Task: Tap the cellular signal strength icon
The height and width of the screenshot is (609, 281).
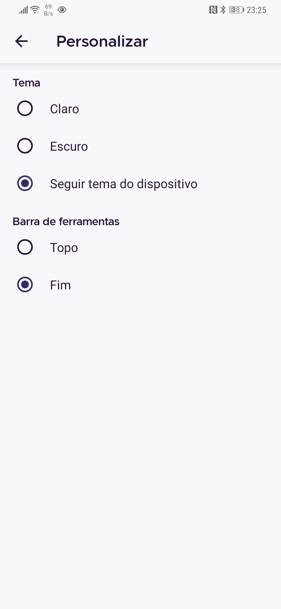Action: point(23,10)
